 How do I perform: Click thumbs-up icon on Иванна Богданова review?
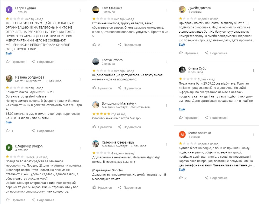8,131
